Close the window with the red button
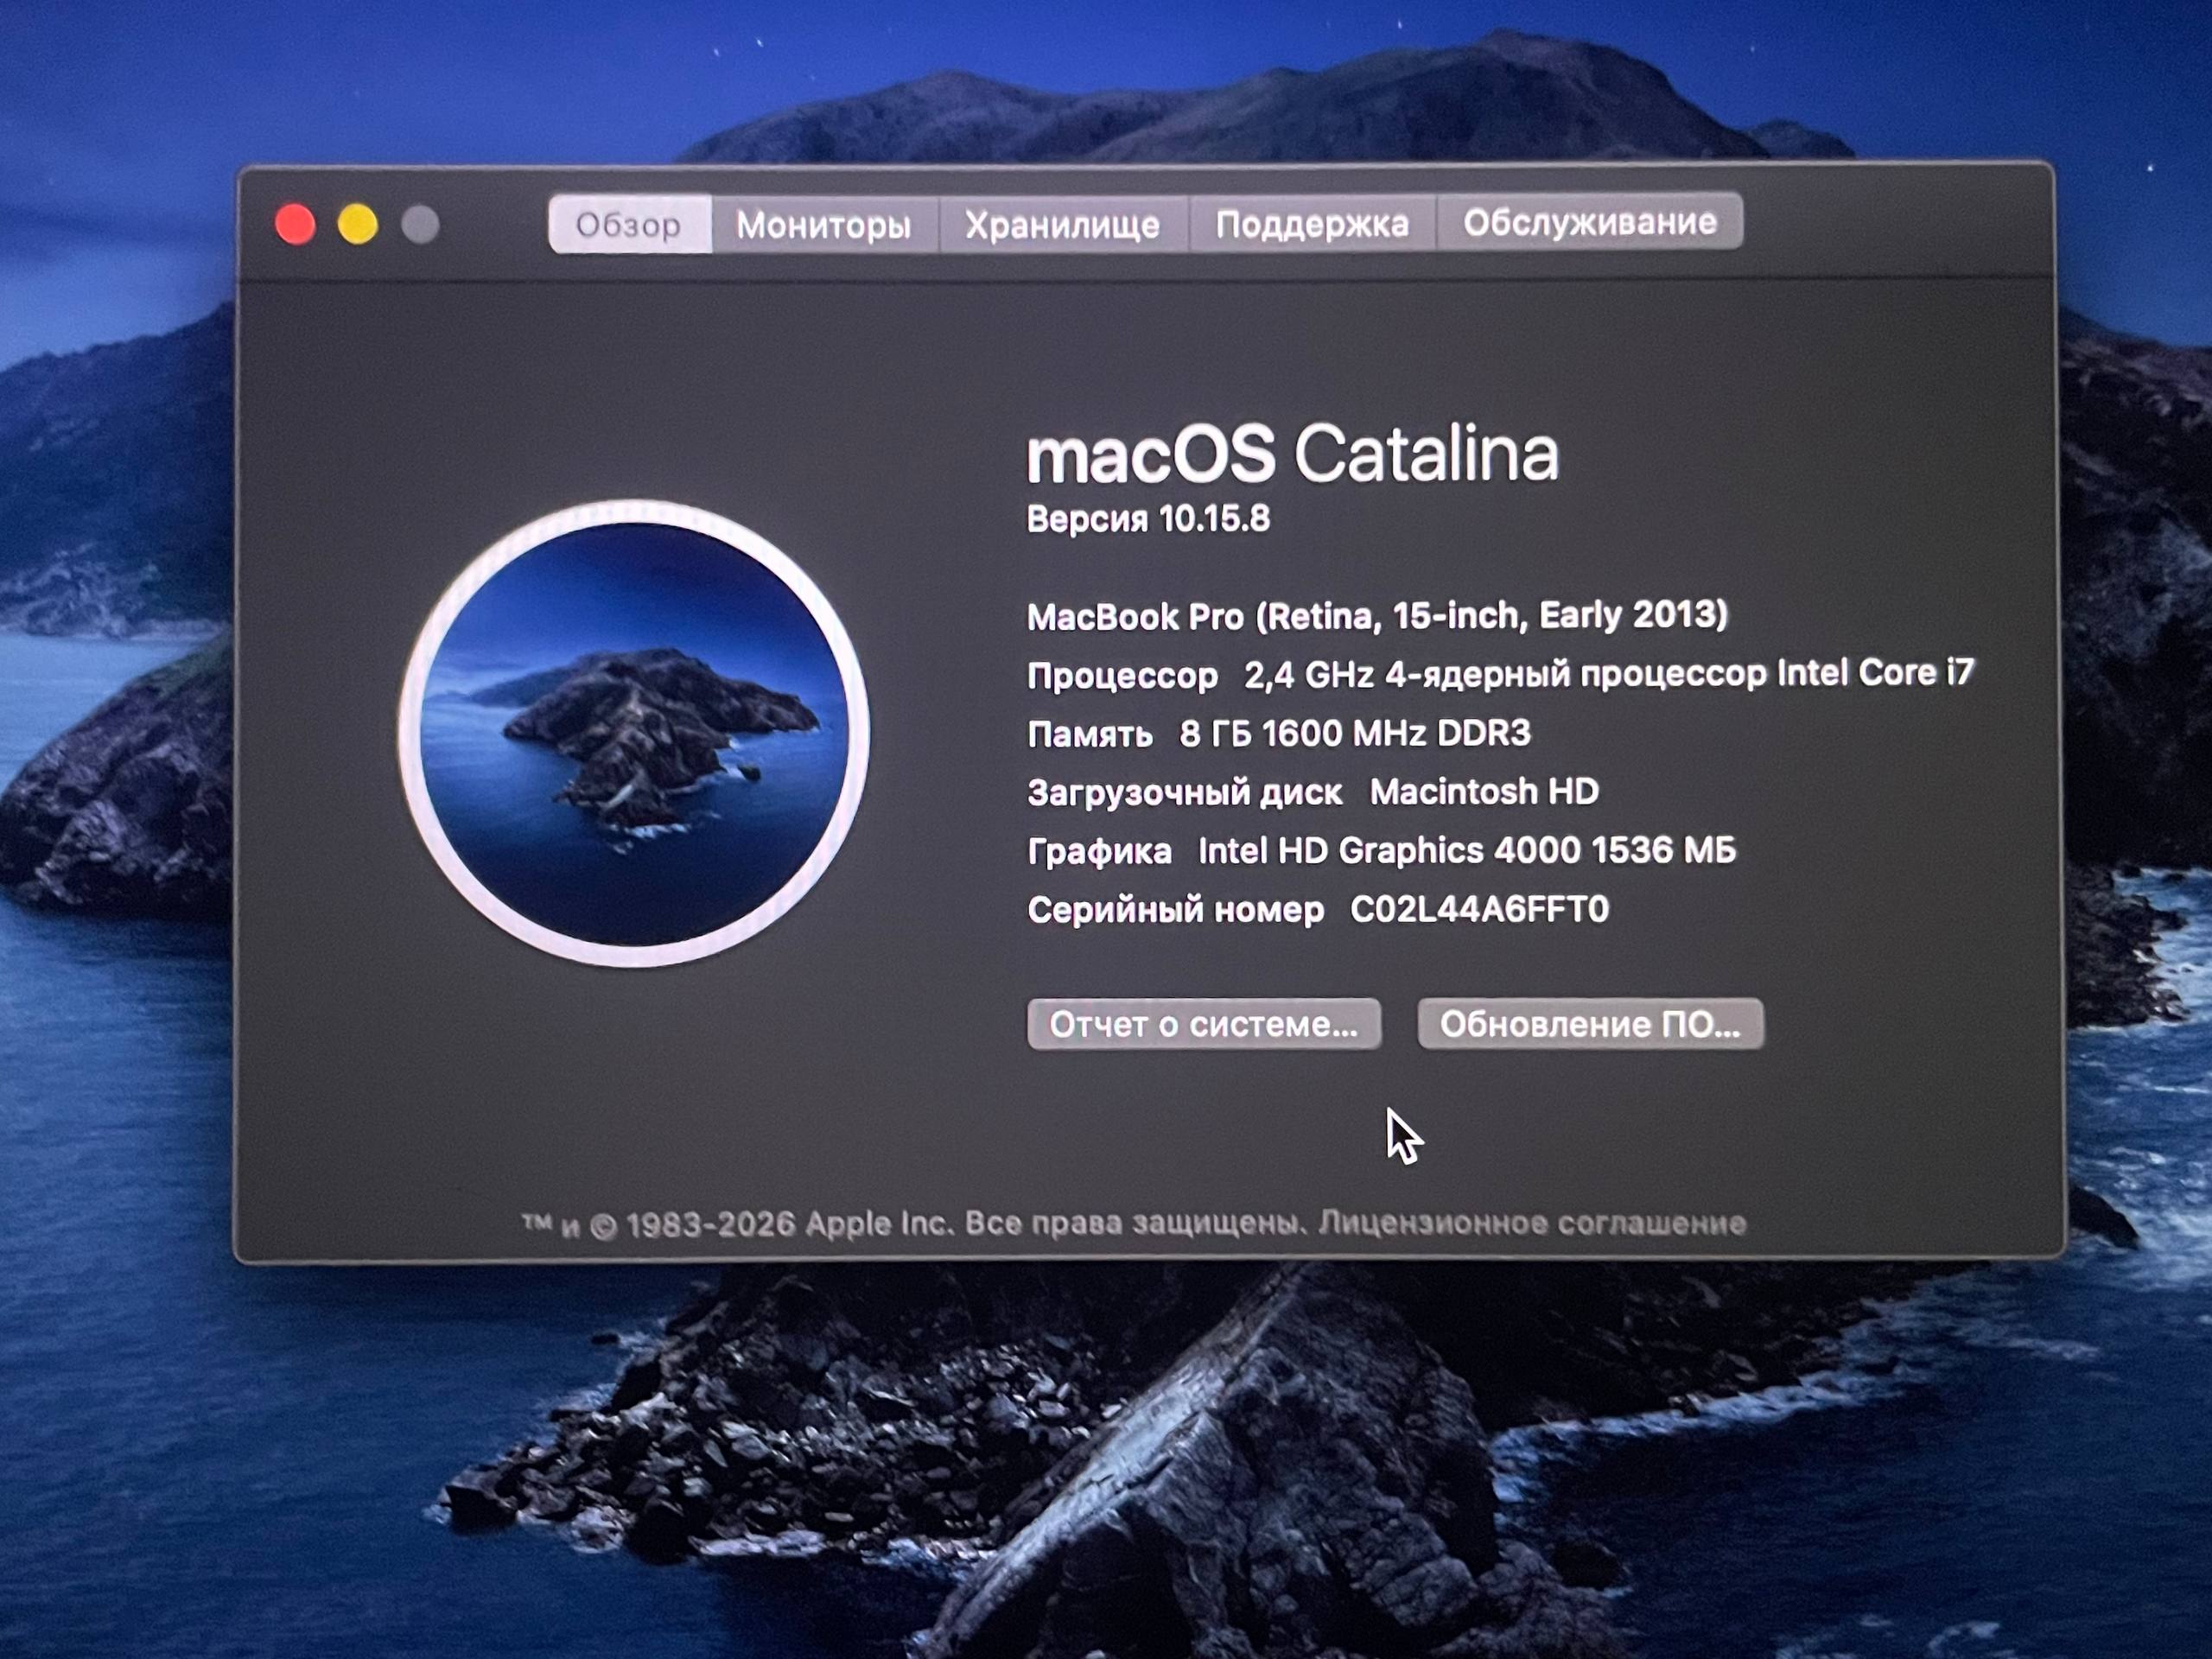Image resolution: width=2212 pixels, height=1659 pixels. [295, 224]
